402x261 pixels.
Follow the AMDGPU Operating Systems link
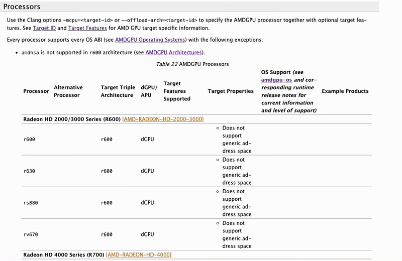[150, 40]
